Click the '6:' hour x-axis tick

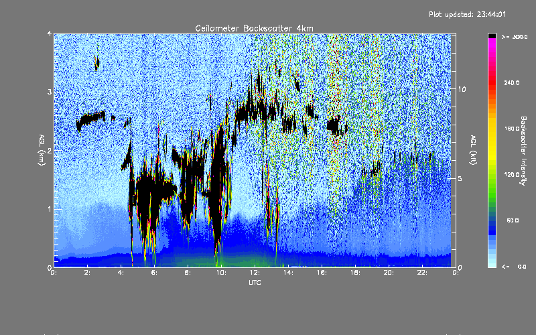coord(155,273)
